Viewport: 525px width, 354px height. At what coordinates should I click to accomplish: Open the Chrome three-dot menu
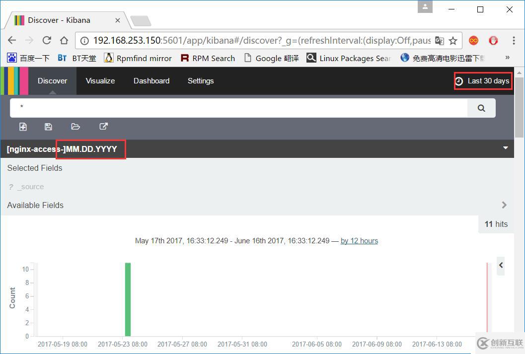[x=514, y=41]
